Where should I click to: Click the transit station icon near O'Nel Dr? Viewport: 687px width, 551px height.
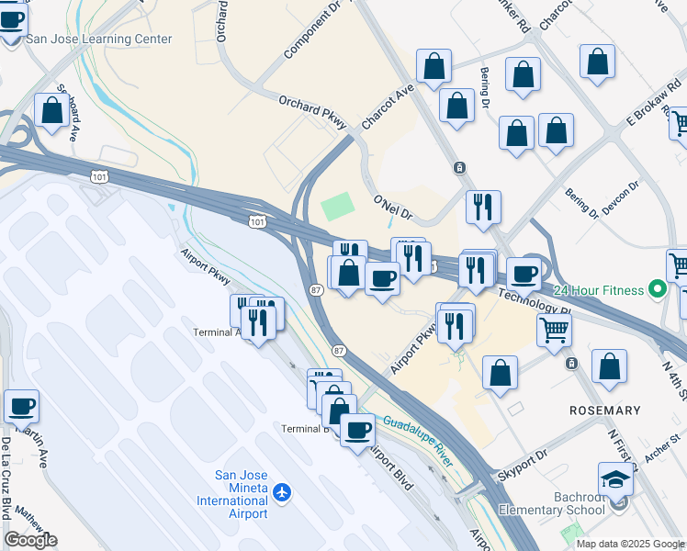point(459,167)
